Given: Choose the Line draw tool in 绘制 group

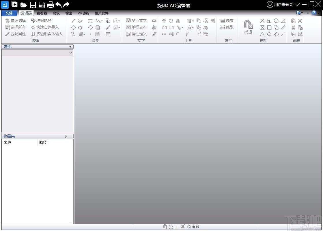Looking at the screenshot, I should 73,21.
